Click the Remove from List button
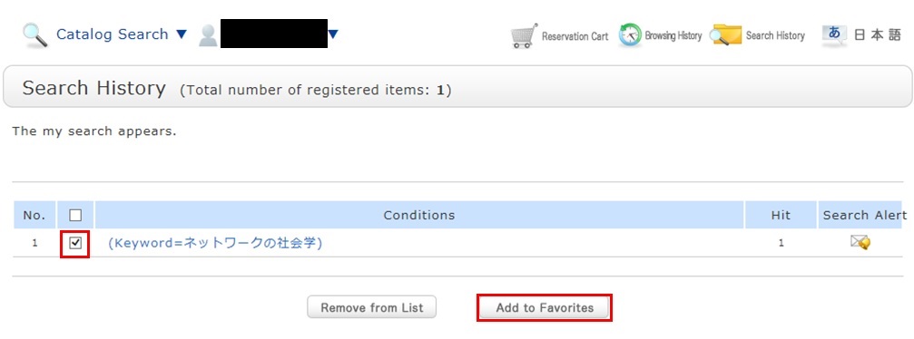The width and height of the screenshot is (914, 339). point(372,307)
